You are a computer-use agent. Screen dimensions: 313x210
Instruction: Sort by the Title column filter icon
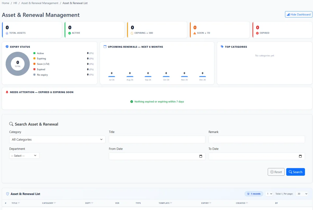click(x=19, y=203)
